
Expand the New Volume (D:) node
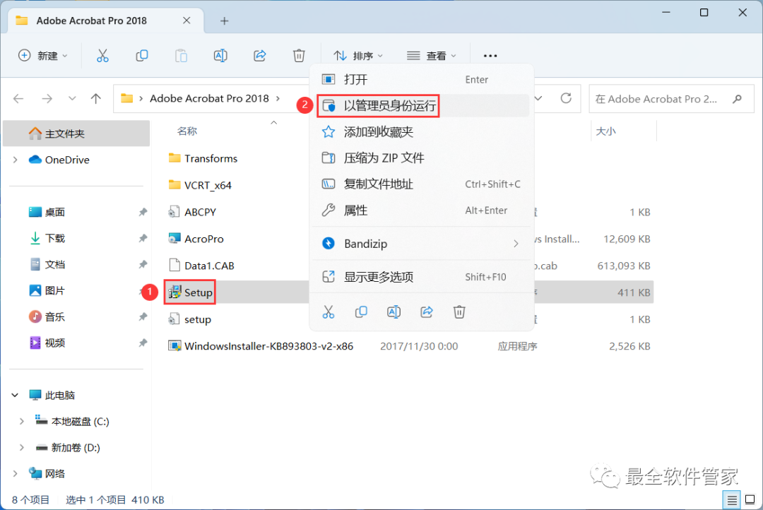click(x=21, y=448)
